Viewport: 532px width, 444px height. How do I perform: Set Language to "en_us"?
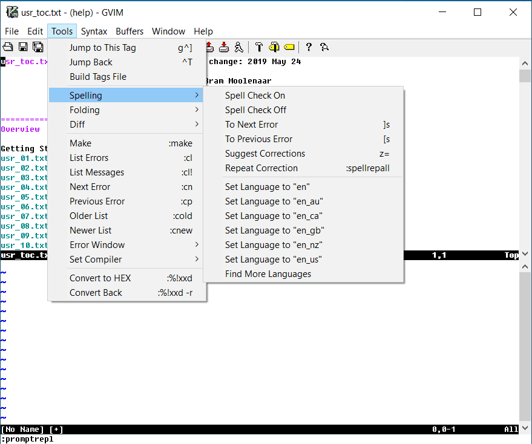pos(303,260)
